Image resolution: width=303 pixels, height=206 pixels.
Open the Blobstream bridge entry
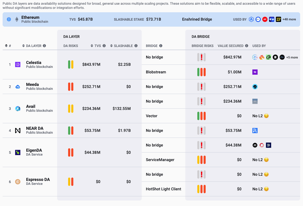click(156, 72)
